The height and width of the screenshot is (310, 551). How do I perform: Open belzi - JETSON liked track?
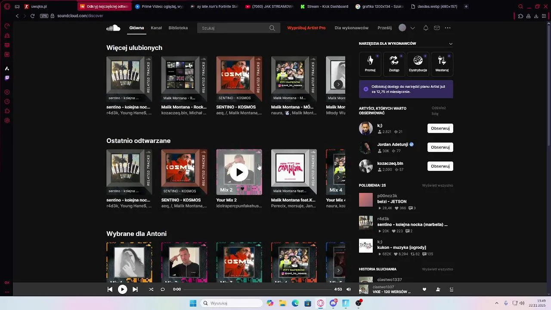392,201
